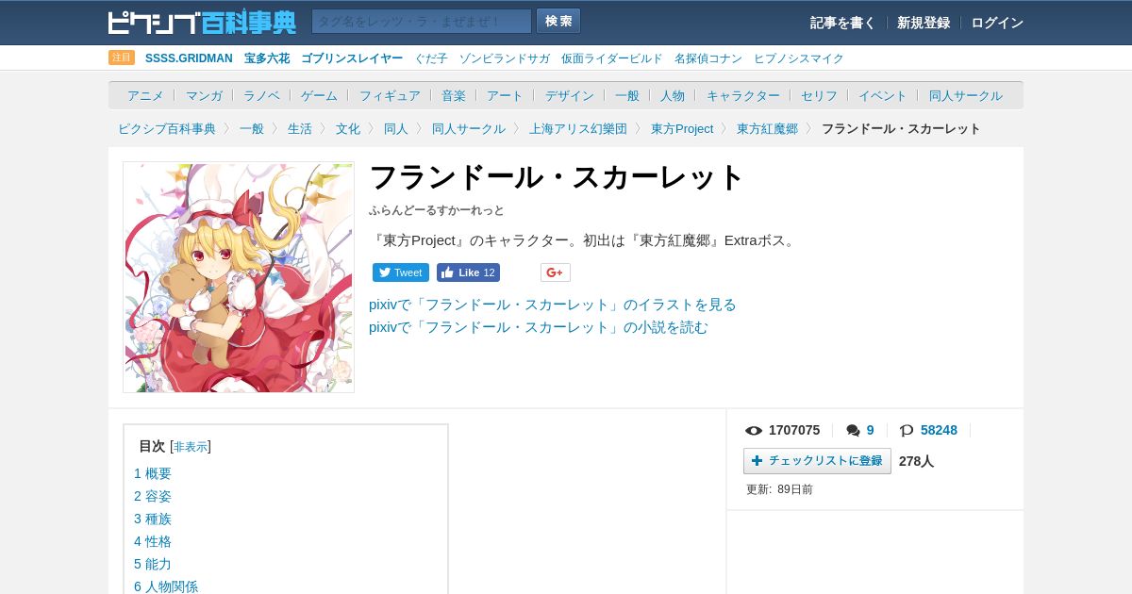Image resolution: width=1132 pixels, height=594 pixels.
Task: Select the マンガ category tab
Action: 204,96
